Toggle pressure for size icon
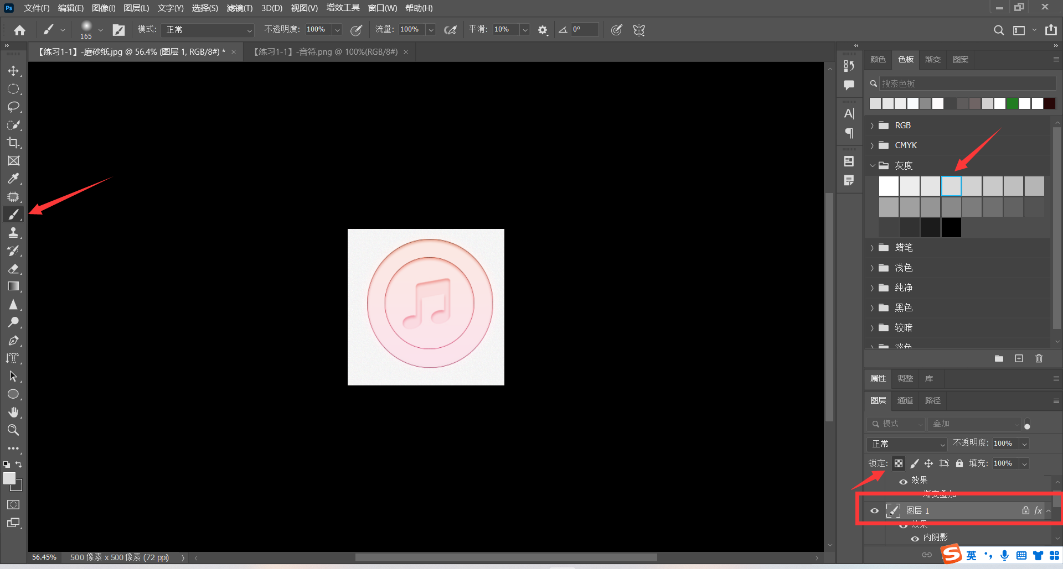 [x=616, y=30]
